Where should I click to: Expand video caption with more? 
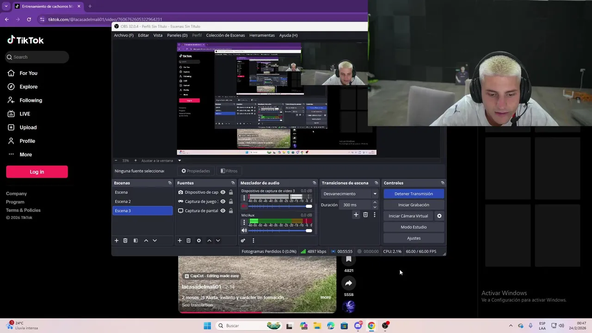pyautogui.click(x=326, y=297)
